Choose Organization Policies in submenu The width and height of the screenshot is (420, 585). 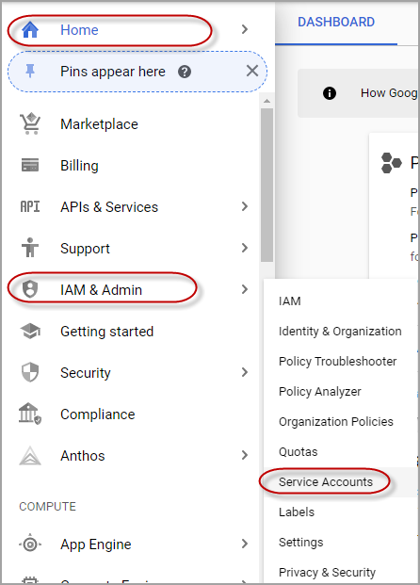[x=335, y=422]
